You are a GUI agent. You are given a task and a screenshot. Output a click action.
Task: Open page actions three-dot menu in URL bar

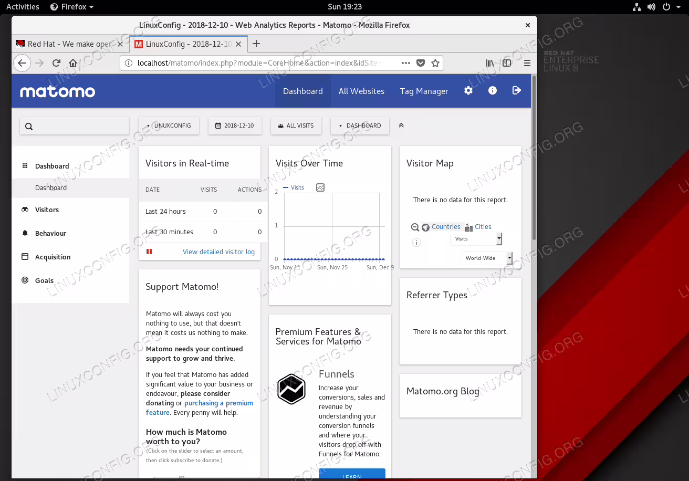tap(406, 63)
